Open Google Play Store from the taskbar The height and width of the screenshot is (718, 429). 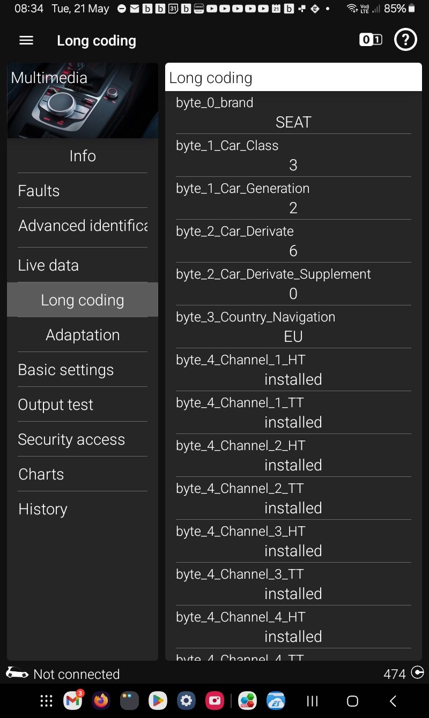[158, 700]
